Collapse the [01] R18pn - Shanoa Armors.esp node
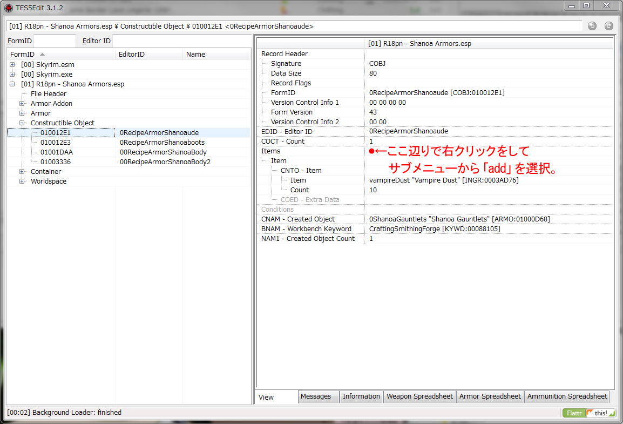Screen dimensions: 623x424 (12, 84)
